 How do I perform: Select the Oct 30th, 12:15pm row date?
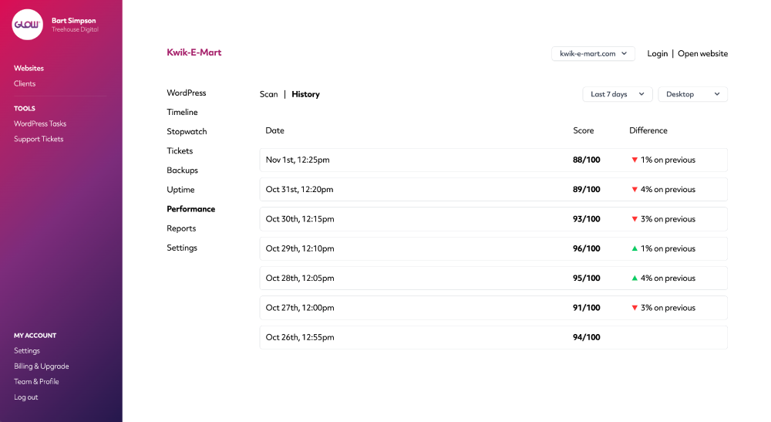point(300,219)
